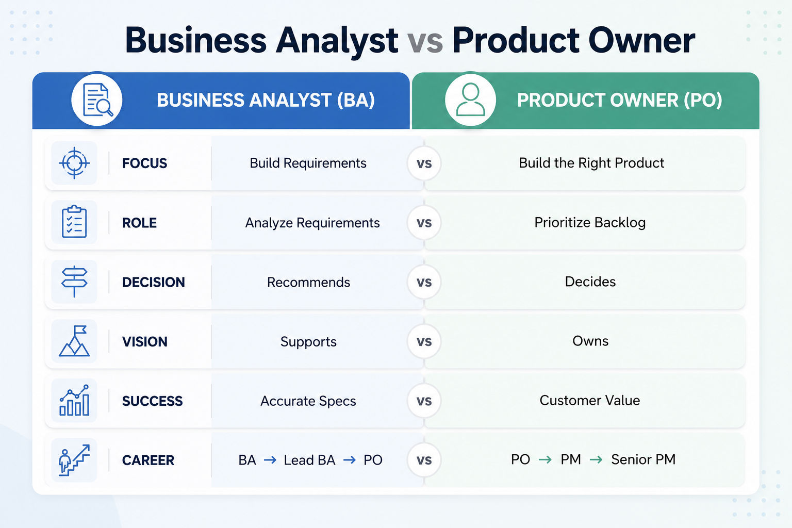Click the blue arrow between BA and Lead BA
The image size is (792, 528).
tap(270, 460)
